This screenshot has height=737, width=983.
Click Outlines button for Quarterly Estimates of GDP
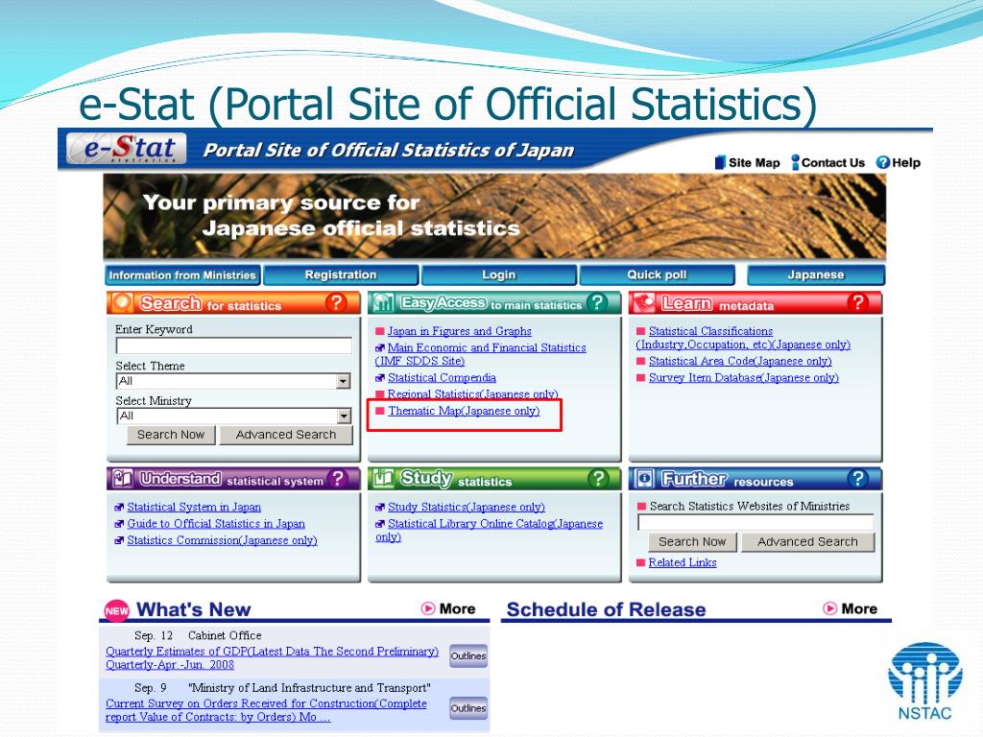468,656
